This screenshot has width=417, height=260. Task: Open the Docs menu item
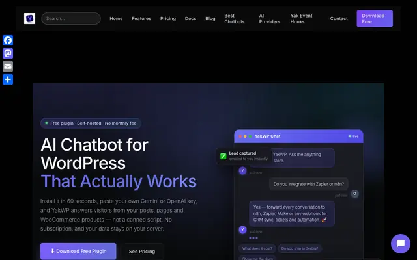(x=190, y=19)
